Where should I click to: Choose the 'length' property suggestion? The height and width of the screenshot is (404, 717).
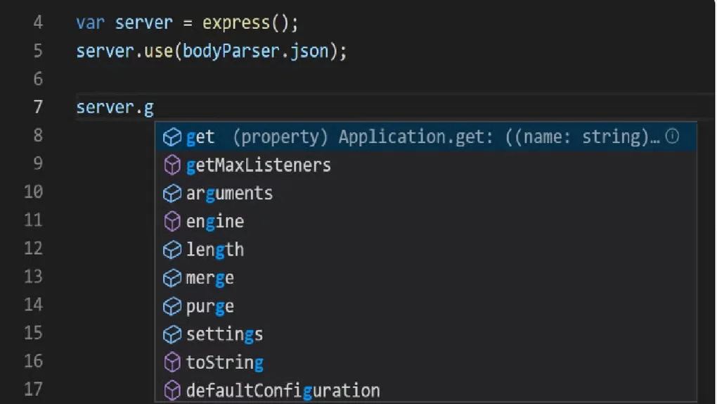(426, 250)
